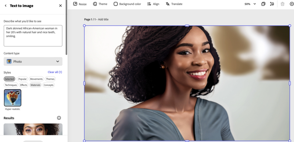
Task: Switch to Movements styles tab
Action: (36, 79)
